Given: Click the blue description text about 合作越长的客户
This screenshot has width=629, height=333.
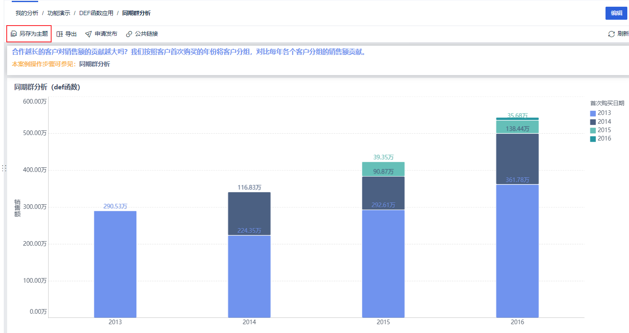Looking at the screenshot, I should 189,52.
